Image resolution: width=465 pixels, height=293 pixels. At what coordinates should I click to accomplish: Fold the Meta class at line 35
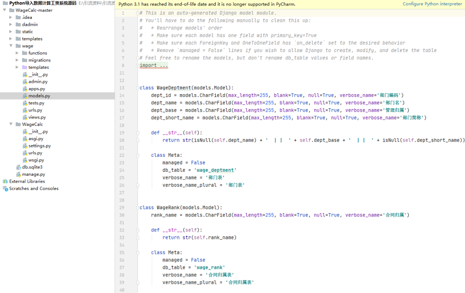tap(138, 253)
